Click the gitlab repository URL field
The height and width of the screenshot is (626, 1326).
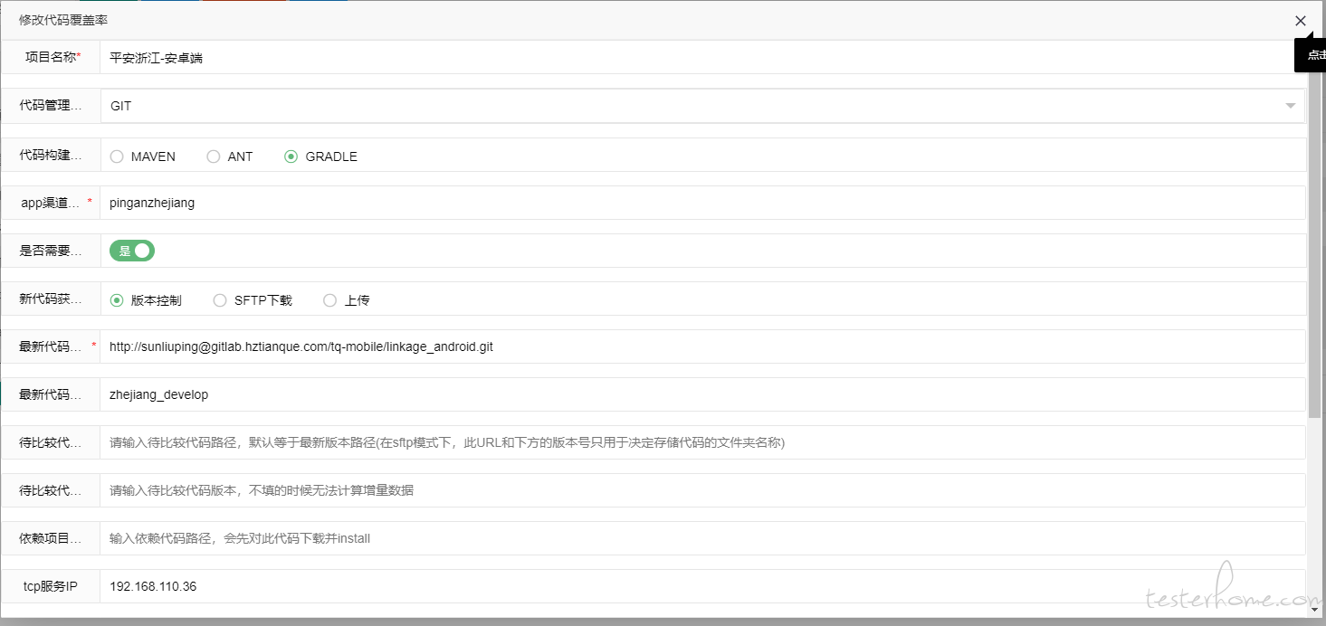702,346
